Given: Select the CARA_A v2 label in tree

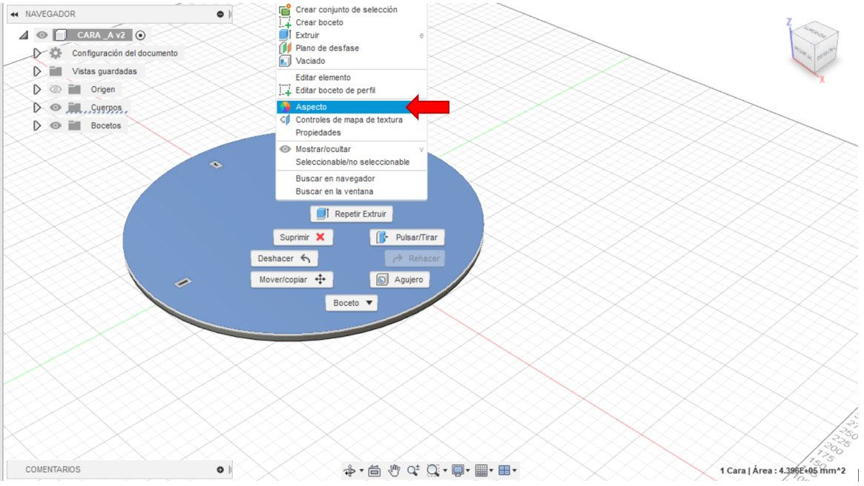Looking at the screenshot, I should coord(101,36).
